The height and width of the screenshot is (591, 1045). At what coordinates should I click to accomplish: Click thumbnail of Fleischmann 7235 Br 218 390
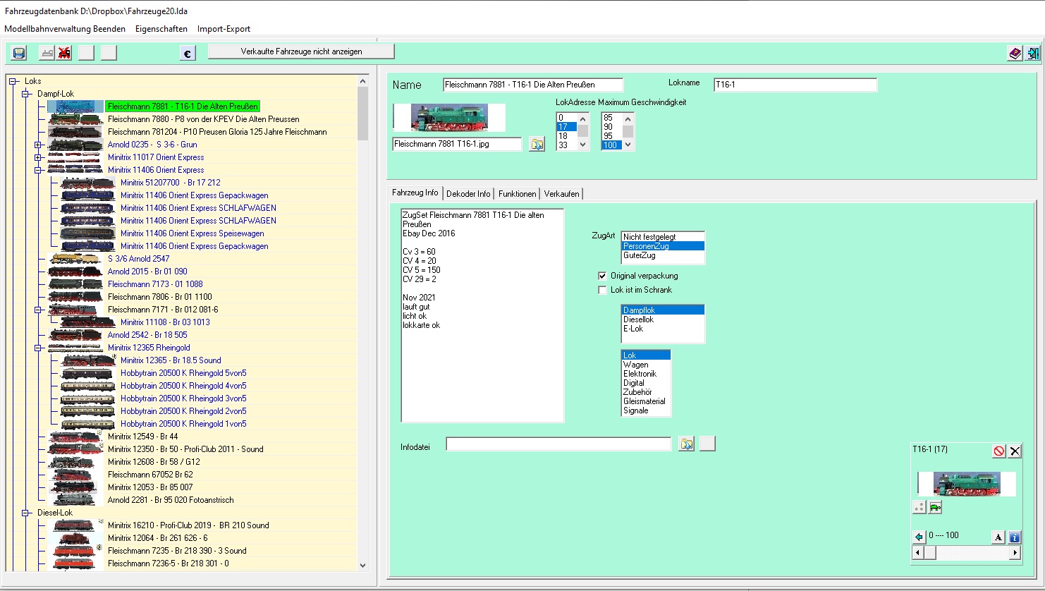click(75, 551)
